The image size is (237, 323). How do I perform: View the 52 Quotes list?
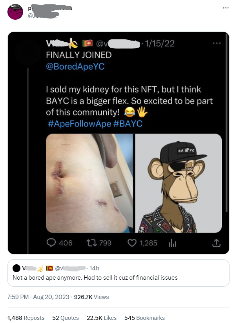point(66,318)
